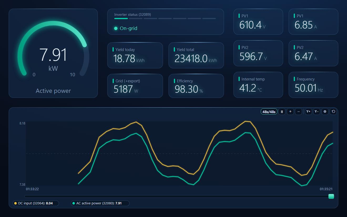
Task: Pause the live chart updates
Action: click(x=282, y=112)
